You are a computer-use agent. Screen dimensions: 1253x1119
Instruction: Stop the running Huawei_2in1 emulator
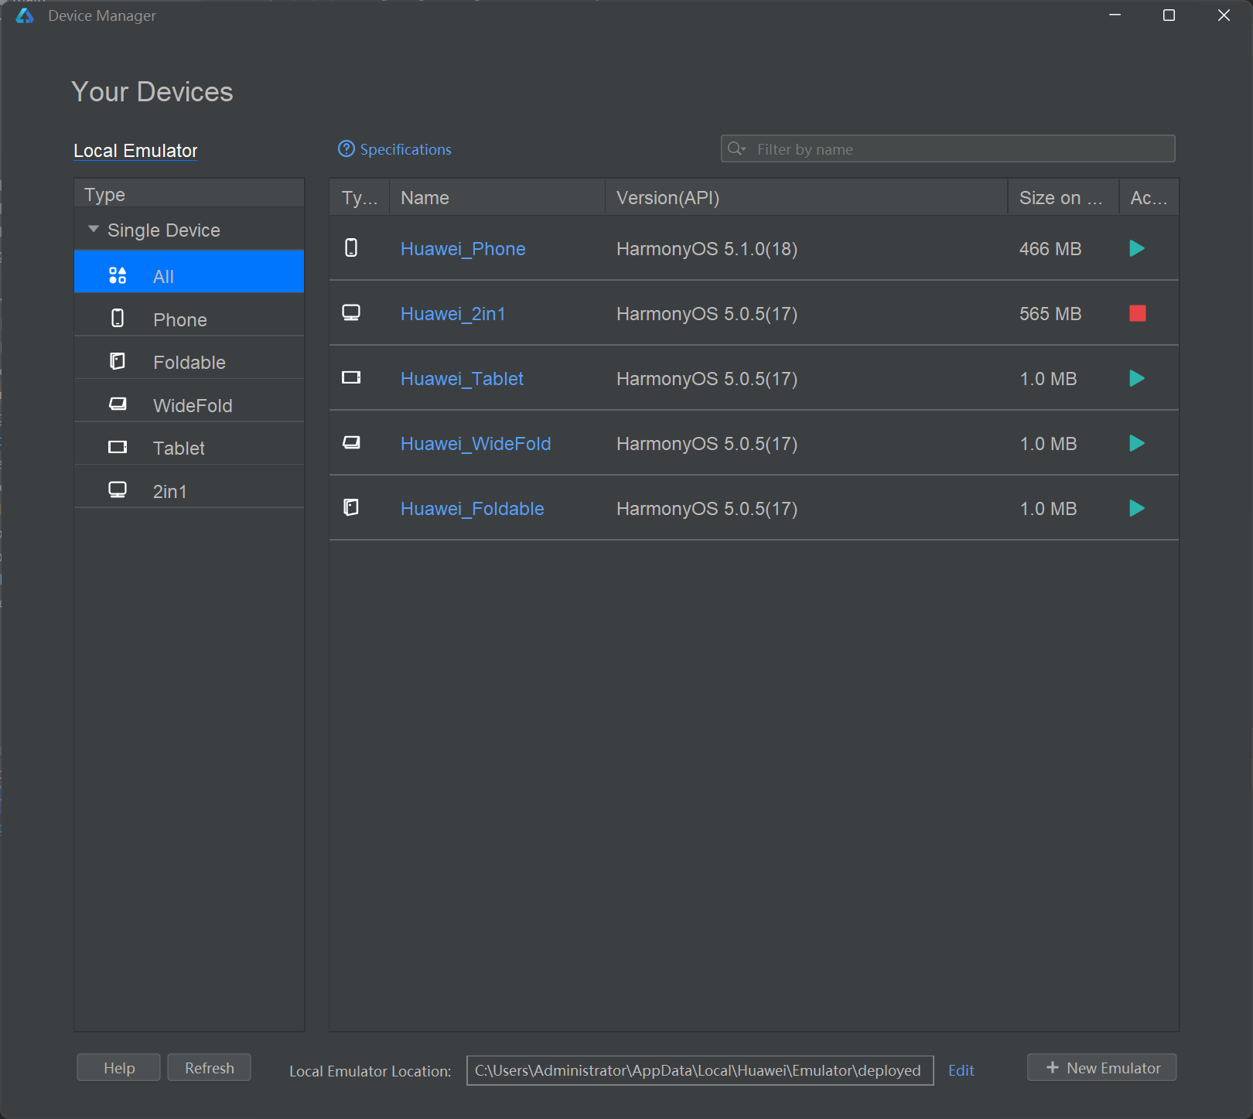1137,313
